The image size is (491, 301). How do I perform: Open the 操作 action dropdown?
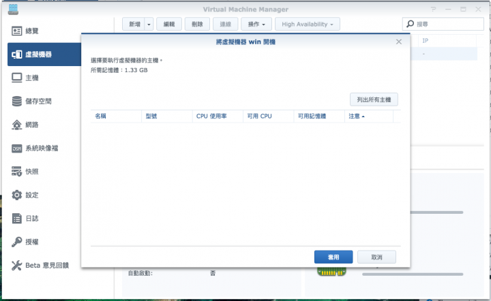click(x=256, y=24)
